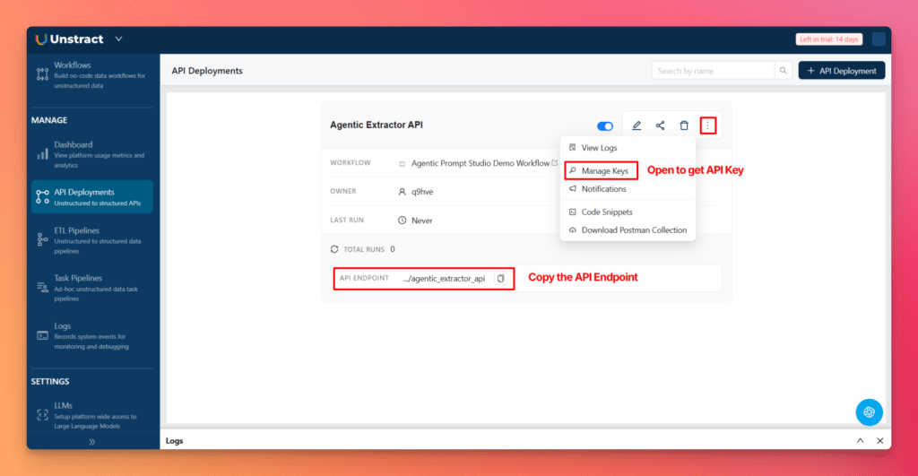The width and height of the screenshot is (918, 476).
Task: Expand the Logs panel with chevron
Action: 861,441
